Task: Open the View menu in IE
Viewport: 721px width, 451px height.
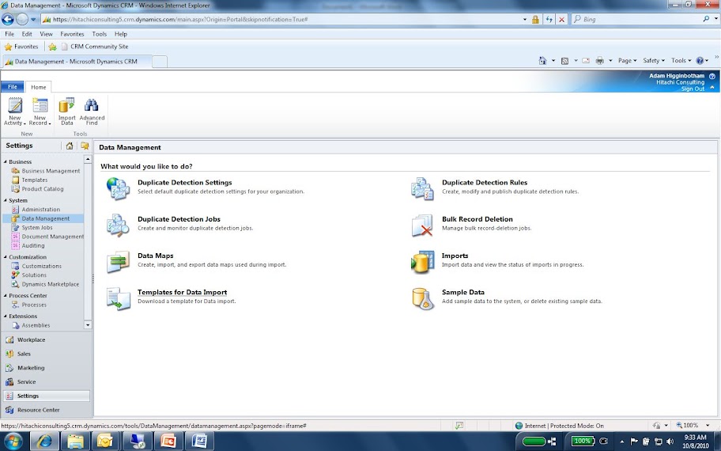Action: pyautogui.click(x=46, y=34)
